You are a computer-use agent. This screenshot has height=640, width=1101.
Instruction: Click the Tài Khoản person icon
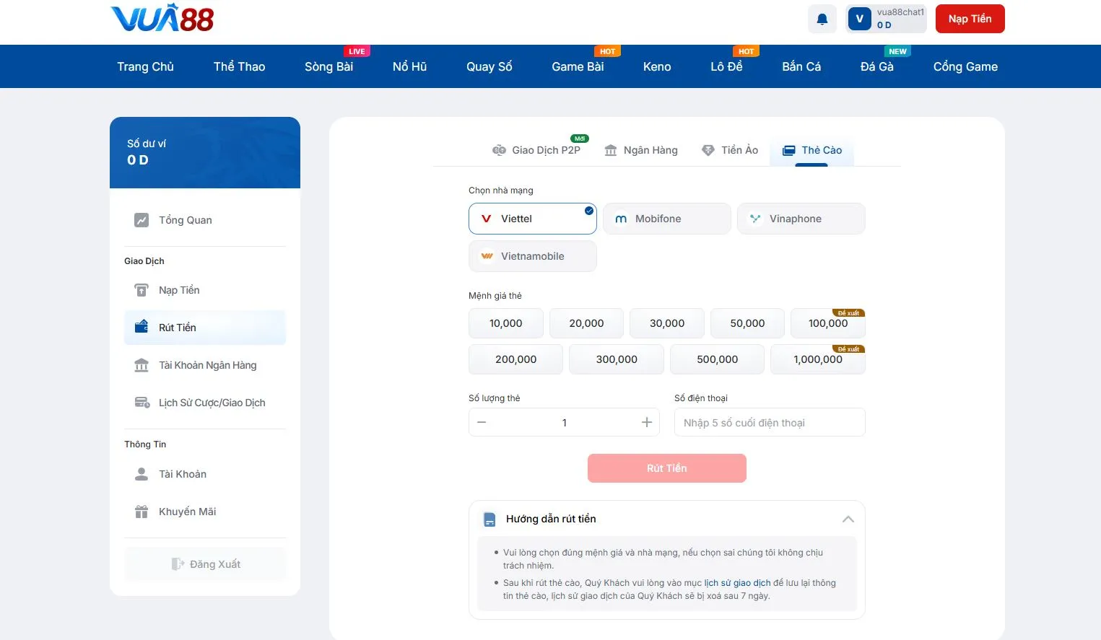pyautogui.click(x=142, y=474)
